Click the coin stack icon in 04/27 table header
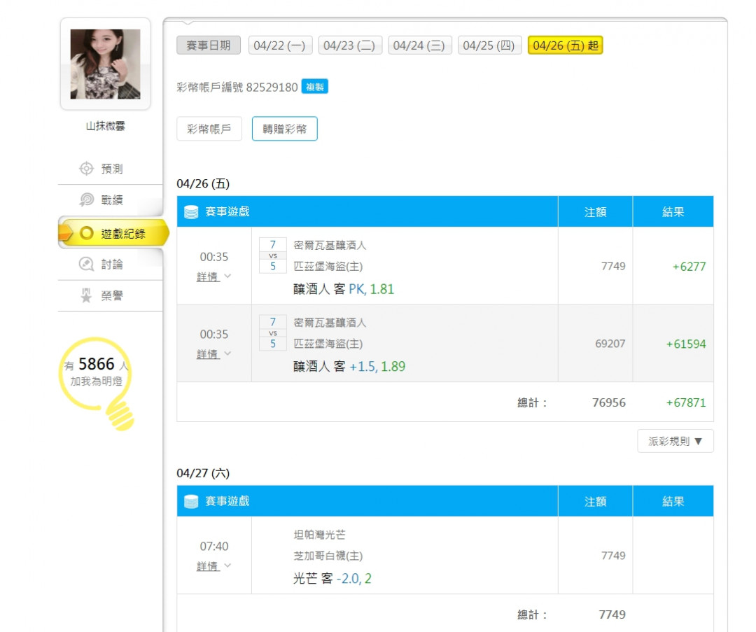 (191, 501)
